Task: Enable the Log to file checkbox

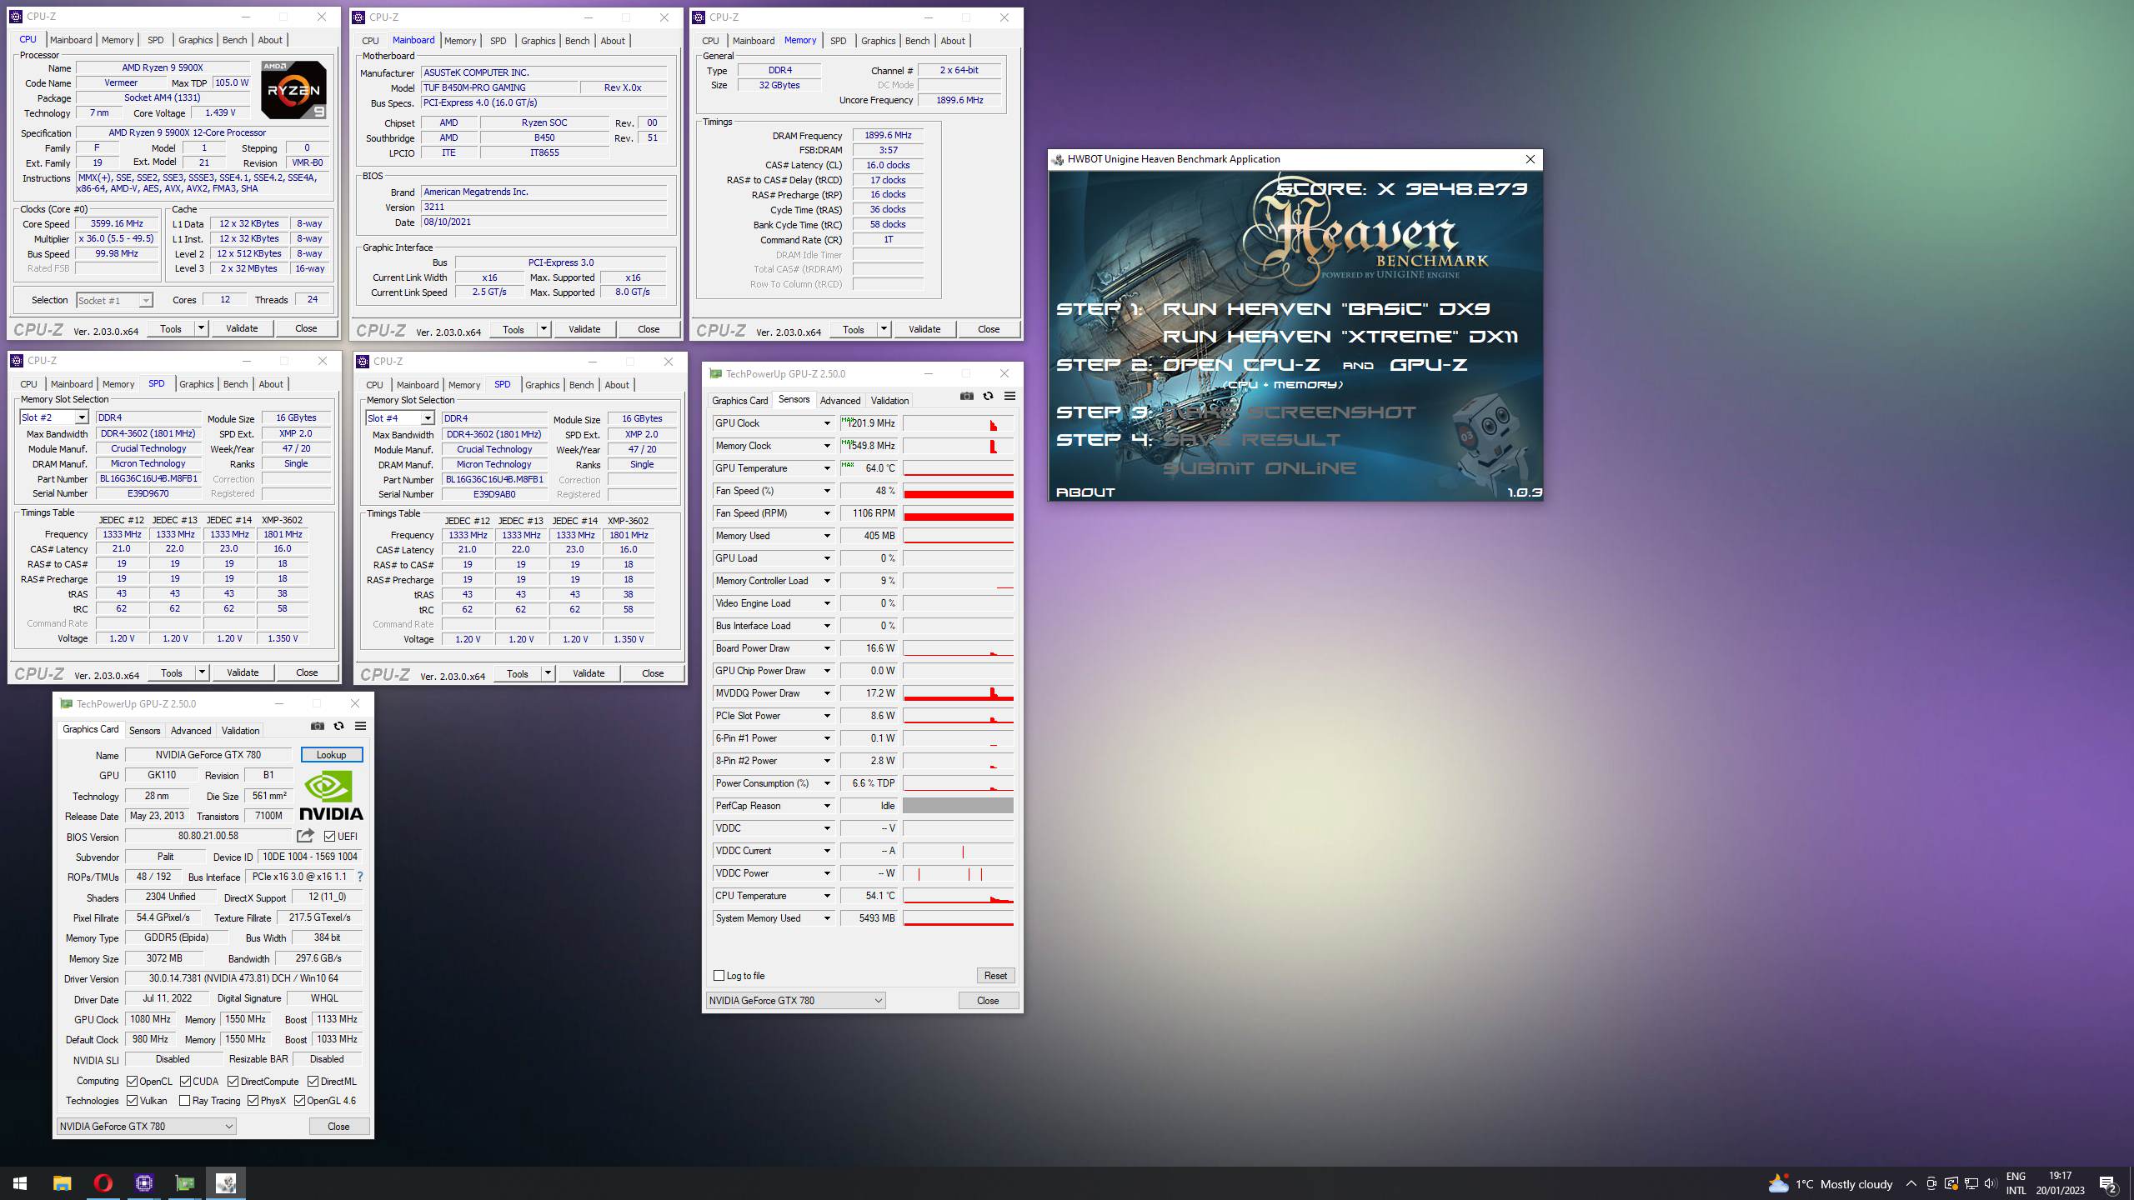Action: 719,975
